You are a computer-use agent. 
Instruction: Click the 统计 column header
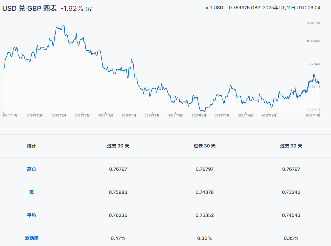pos(31,146)
